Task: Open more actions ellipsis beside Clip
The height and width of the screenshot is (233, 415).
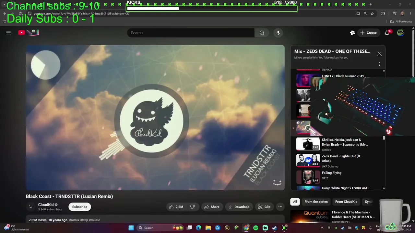Action: pos(280,207)
